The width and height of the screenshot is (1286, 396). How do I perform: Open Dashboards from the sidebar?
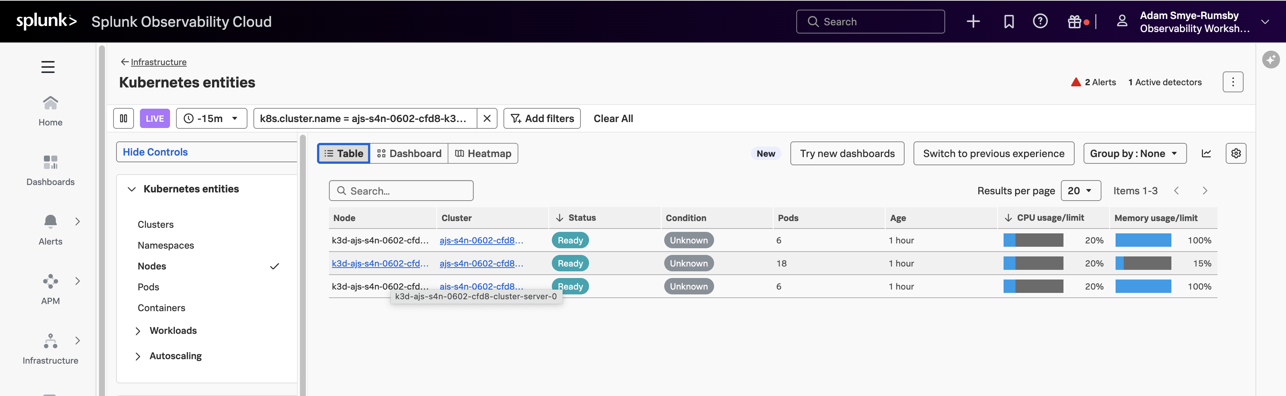[51, 170]
